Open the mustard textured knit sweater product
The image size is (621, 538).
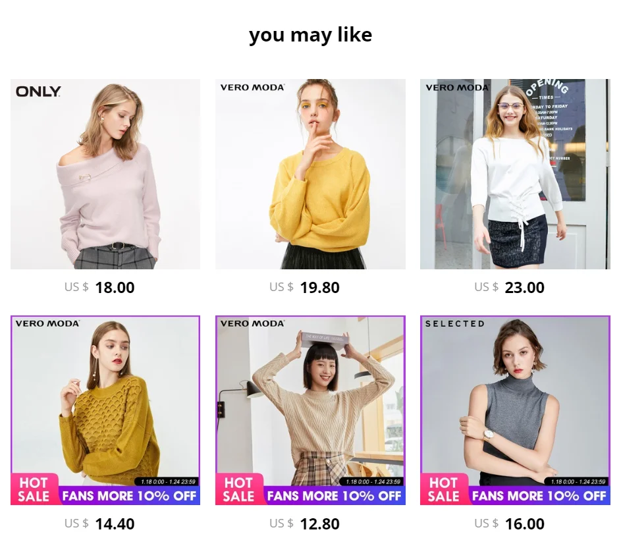[105, 410]
